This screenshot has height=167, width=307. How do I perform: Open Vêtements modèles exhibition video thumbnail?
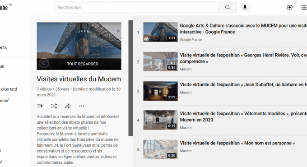160,120
